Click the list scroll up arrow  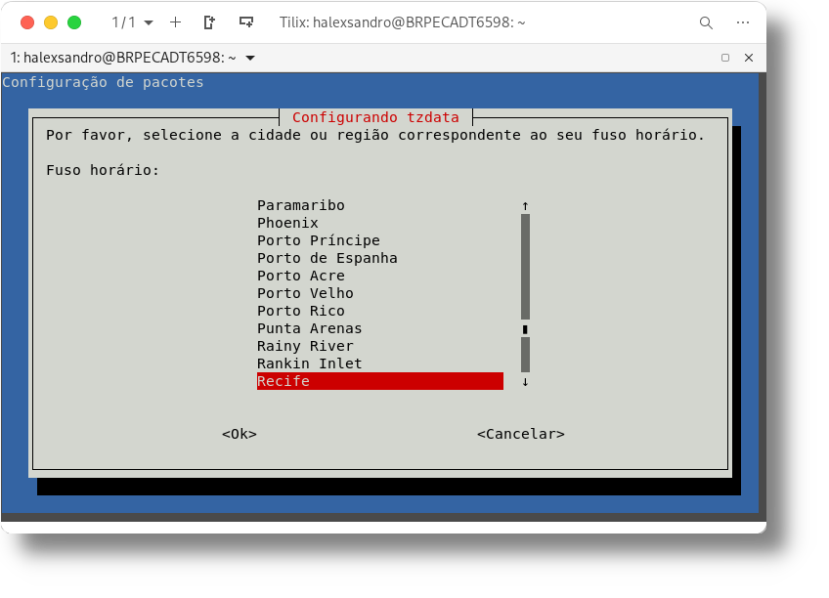point(525,205)
